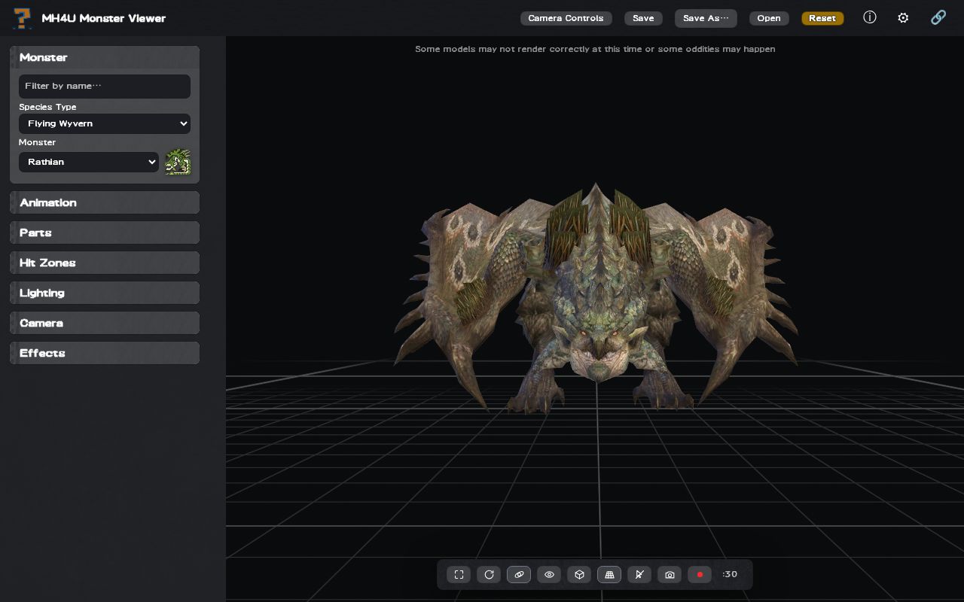Click the fullscreen frame icon in bottom toolbar
964x602 pixels.
point(459,575)
